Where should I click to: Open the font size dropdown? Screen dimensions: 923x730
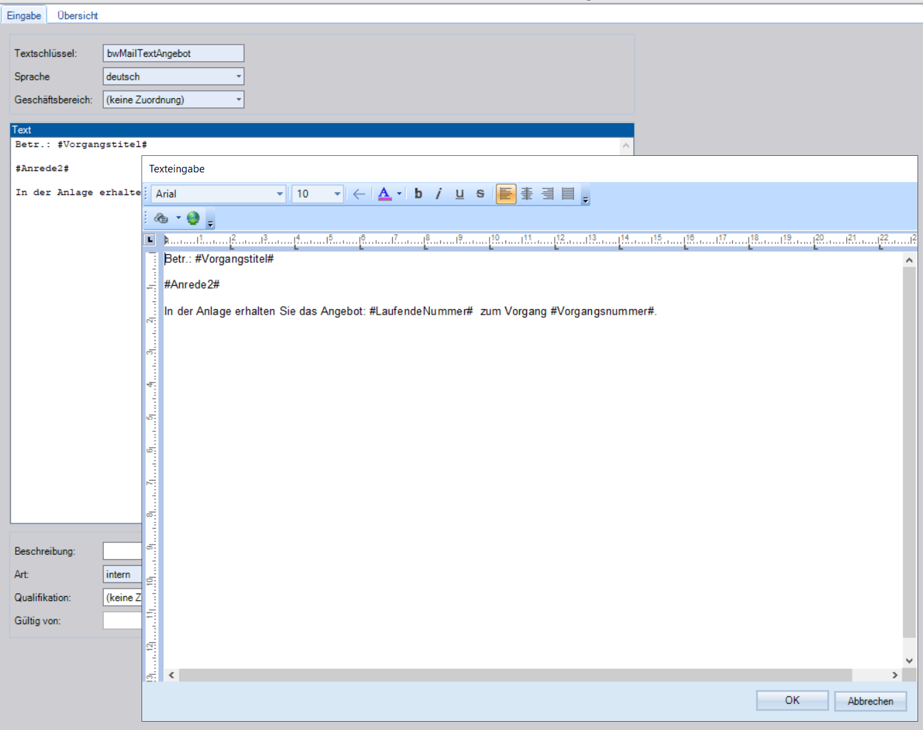point(337,194)
